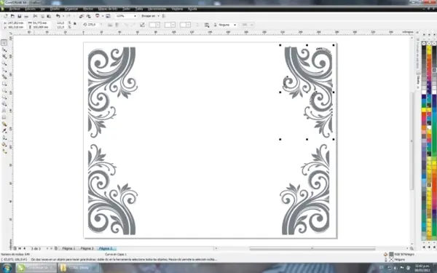The width and height of the screenshot is (437, 273).
Task: Click the Export icon in the toolbar
Action: (x=89, y=16)
